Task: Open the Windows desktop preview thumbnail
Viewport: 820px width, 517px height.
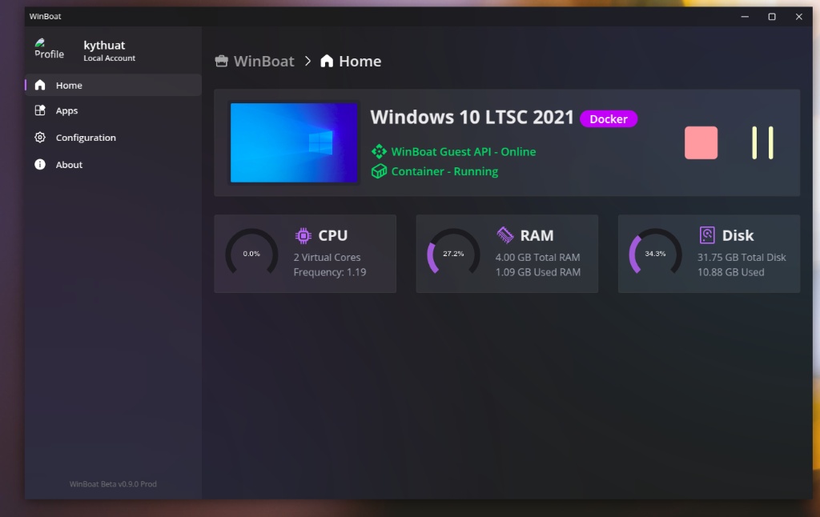Action: pyautogui.click(x=294, y=142)
